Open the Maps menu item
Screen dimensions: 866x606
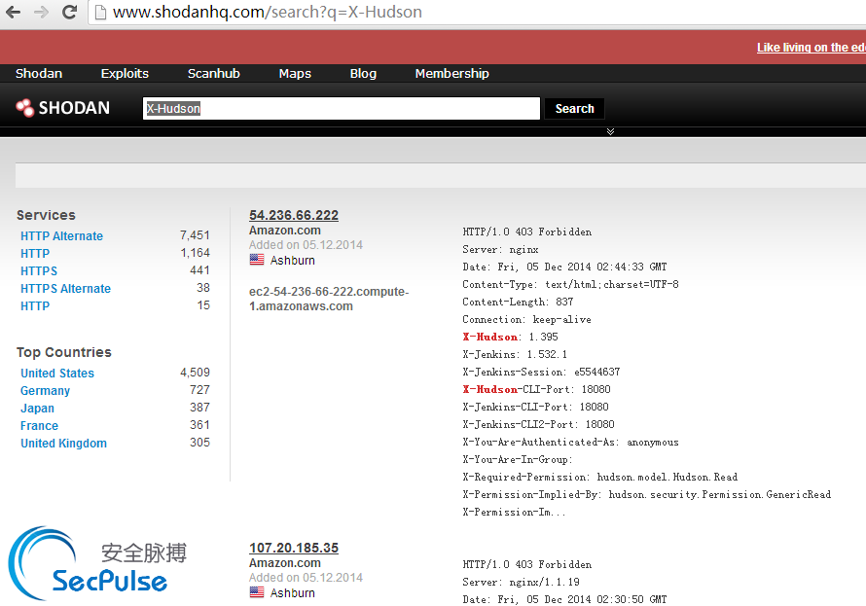pos(295,73)
